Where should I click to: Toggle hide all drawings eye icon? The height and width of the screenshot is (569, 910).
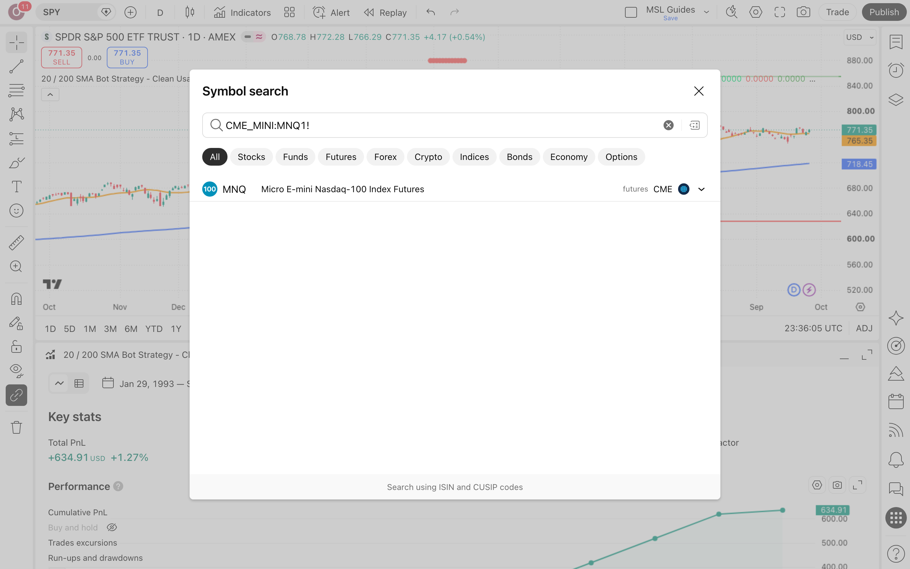pyautogui.click(x=16, y=371)
